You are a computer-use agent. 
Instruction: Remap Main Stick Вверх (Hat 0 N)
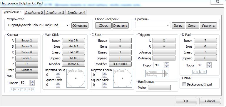pos(73,41)
